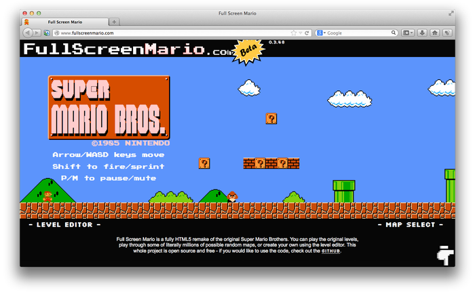The width and height of the screenshot is (475, 292).
Task: Open a new tab with plus button
Action: coord(114,22)
